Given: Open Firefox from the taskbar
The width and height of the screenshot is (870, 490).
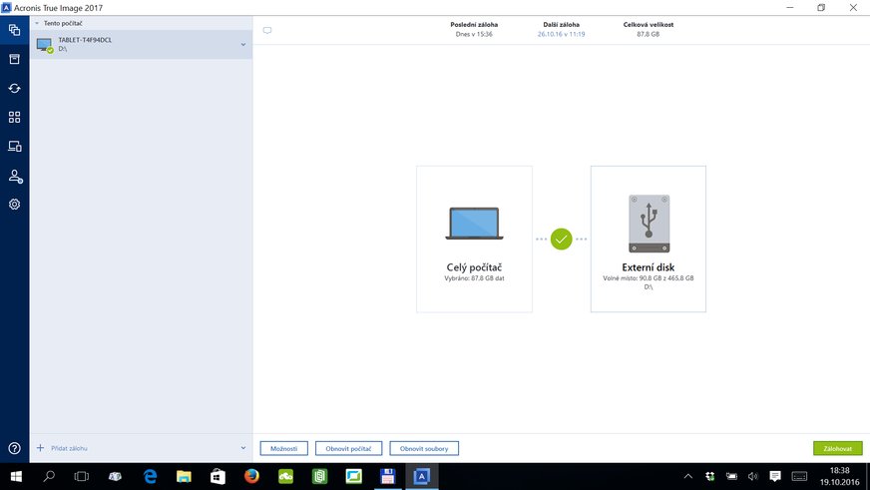Looking at the screenshot, I should point(251,477).
